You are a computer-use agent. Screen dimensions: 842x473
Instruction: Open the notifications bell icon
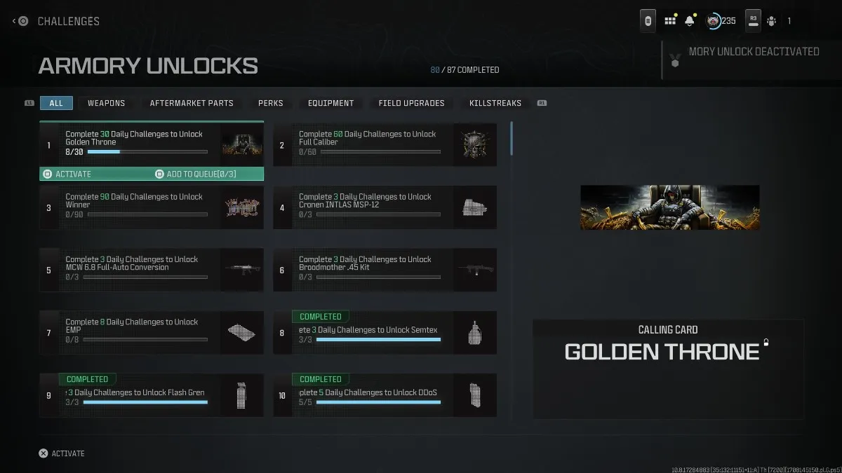coord(690,21)
